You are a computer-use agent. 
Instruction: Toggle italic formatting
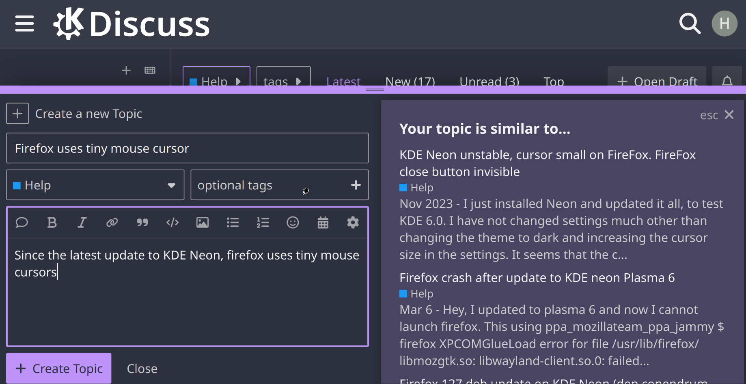tap(82, 223)
